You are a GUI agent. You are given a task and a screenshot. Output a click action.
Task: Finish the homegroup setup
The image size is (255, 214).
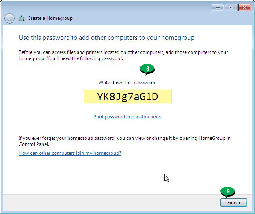pos(234,203)
